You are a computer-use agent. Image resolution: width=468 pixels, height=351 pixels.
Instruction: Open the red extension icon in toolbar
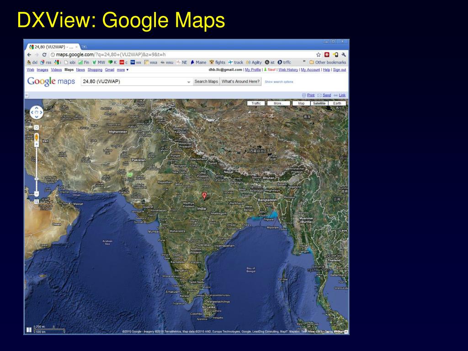tap(327, 55)
